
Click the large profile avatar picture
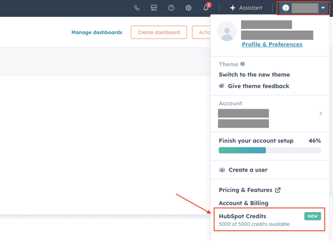227,31
